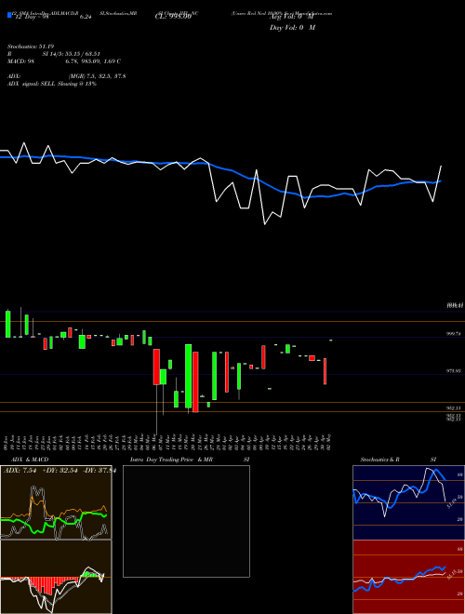The image size is (465, 614).
Task: Click the empty intraday trading price chart box
Action: [186, 521]
